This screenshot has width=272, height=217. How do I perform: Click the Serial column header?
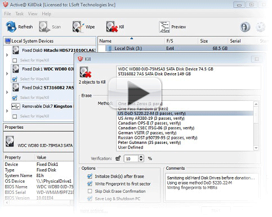(235, 41)
